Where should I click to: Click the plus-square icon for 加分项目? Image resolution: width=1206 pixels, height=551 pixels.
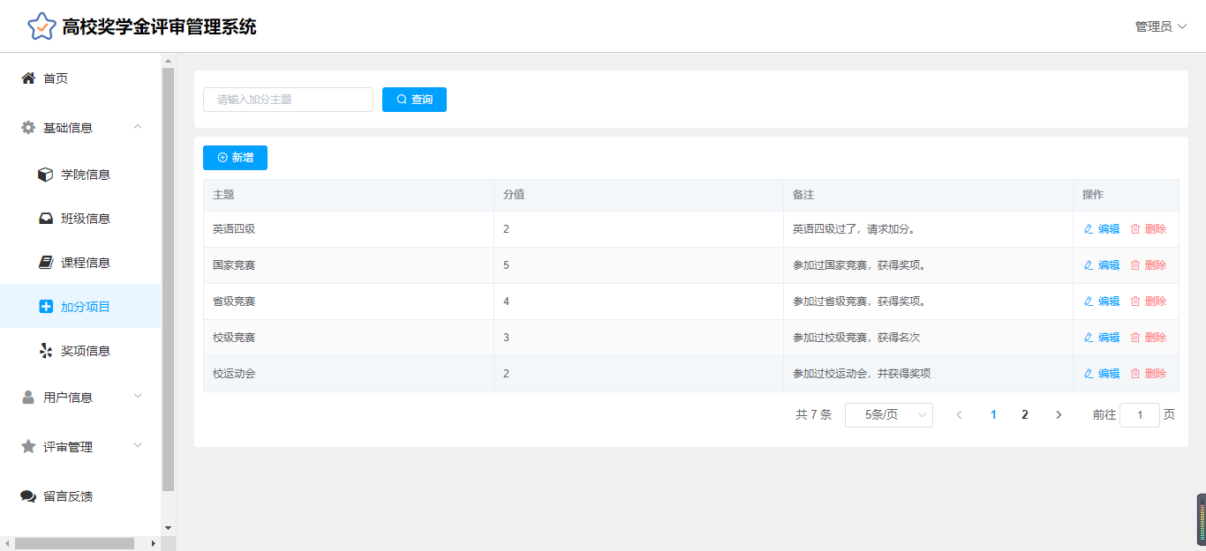(x=46, y=307)
